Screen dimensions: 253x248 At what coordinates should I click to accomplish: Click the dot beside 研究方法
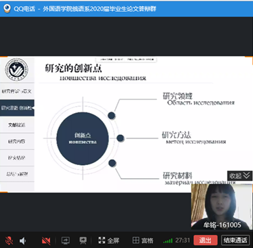(120, 138)
